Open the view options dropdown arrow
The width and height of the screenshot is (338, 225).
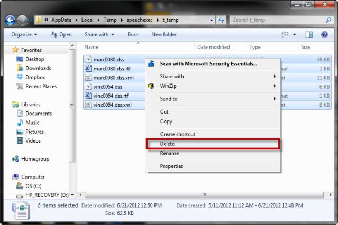[x=294, y=35]
